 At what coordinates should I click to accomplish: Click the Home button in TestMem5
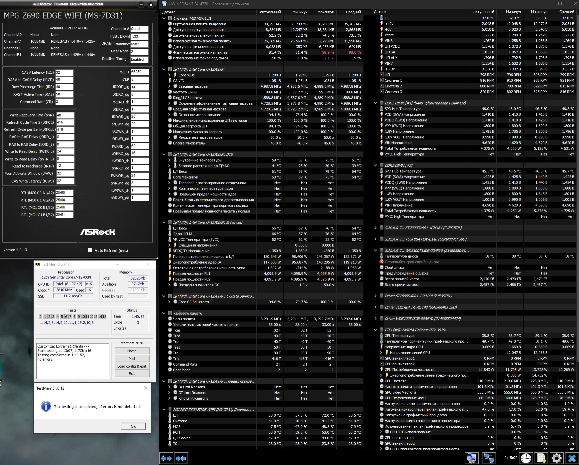pyautogui.click(x=132, y=351)
